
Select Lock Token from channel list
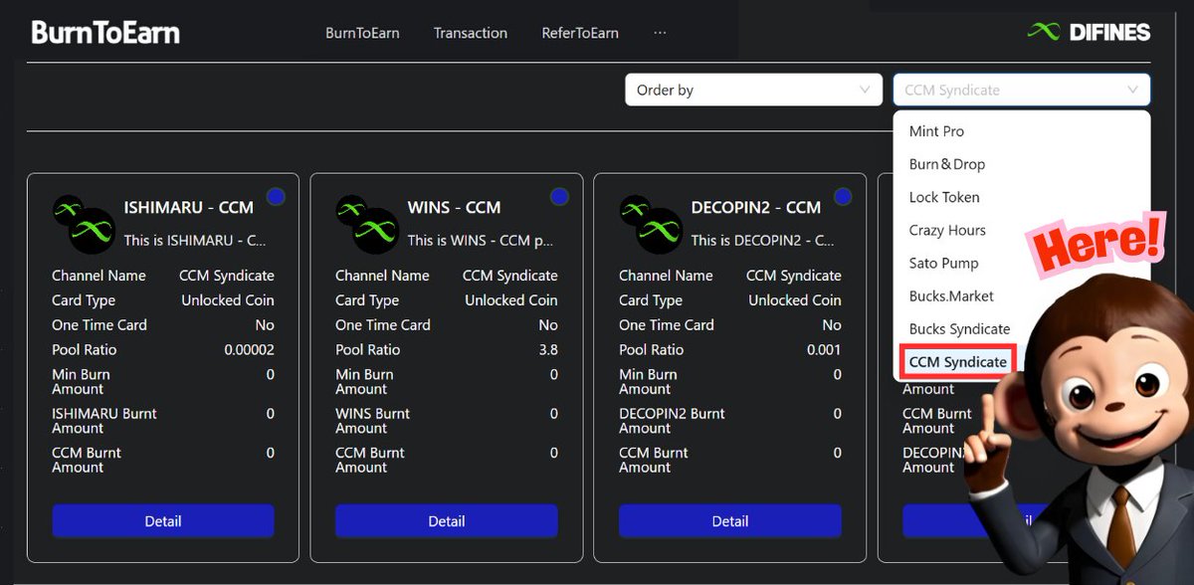click(x=1022, y=197)
